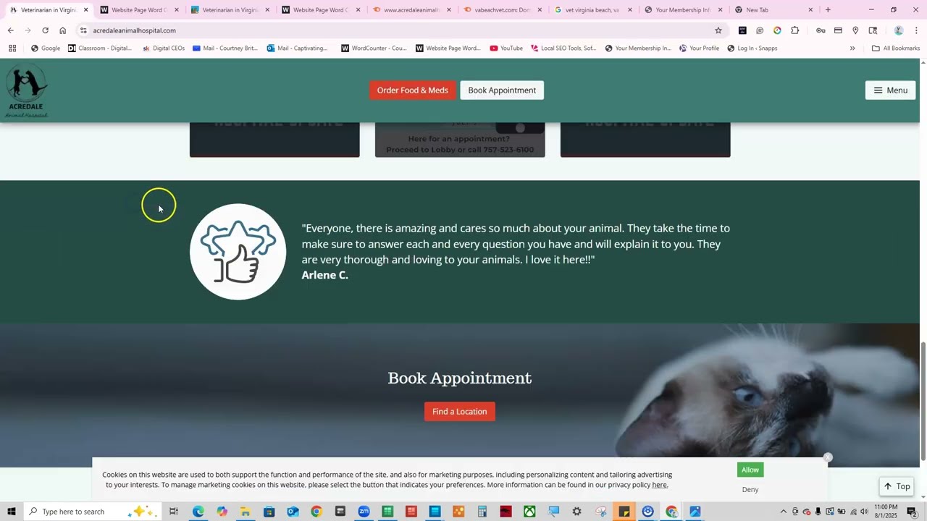Open the privacy policy 'here' link
Screen dimensions: 927x521
659,485
